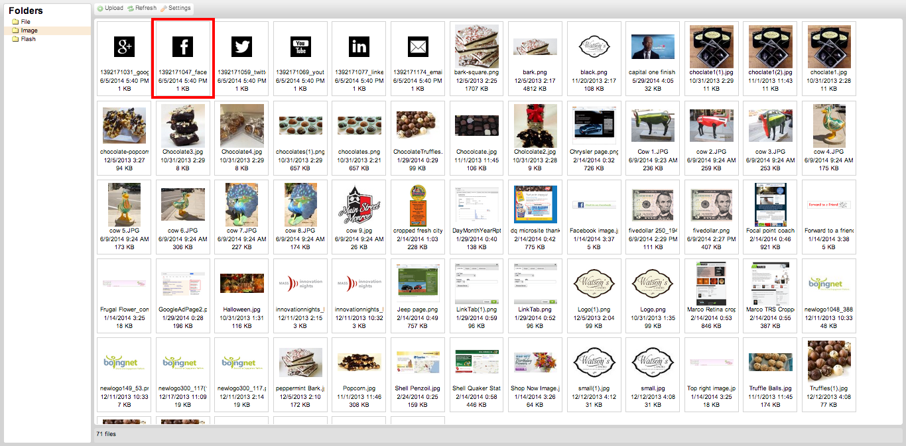906x446 pixels.
Task: Select the Popcorn.jpg thumbnail
Action: pos(359,375)
